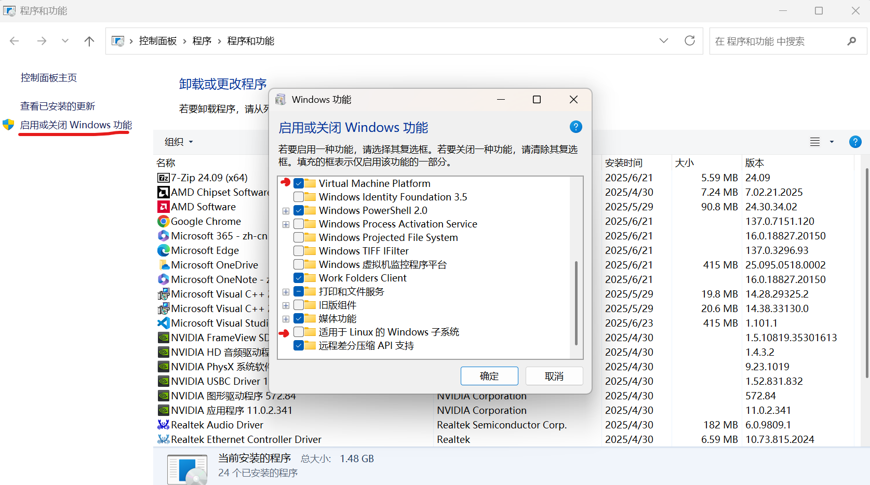Uncheck the Work Folders Client checkbox

(299, 278)
